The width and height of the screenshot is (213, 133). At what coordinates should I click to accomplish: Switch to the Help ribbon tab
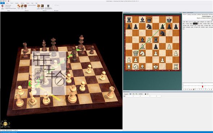[x=36, y=3]
